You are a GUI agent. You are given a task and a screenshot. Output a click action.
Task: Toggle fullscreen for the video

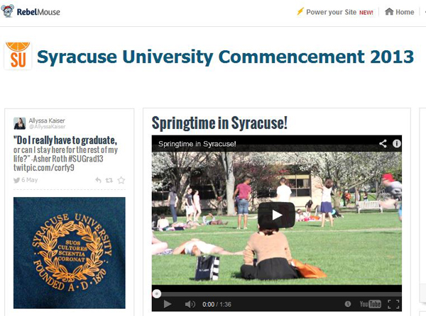[393, 305]
